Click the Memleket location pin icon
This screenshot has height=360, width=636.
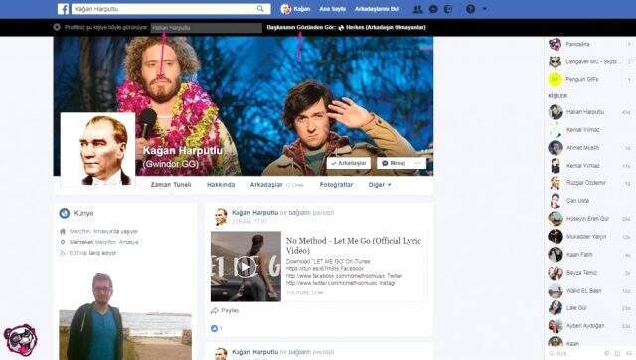pos(63,242)
